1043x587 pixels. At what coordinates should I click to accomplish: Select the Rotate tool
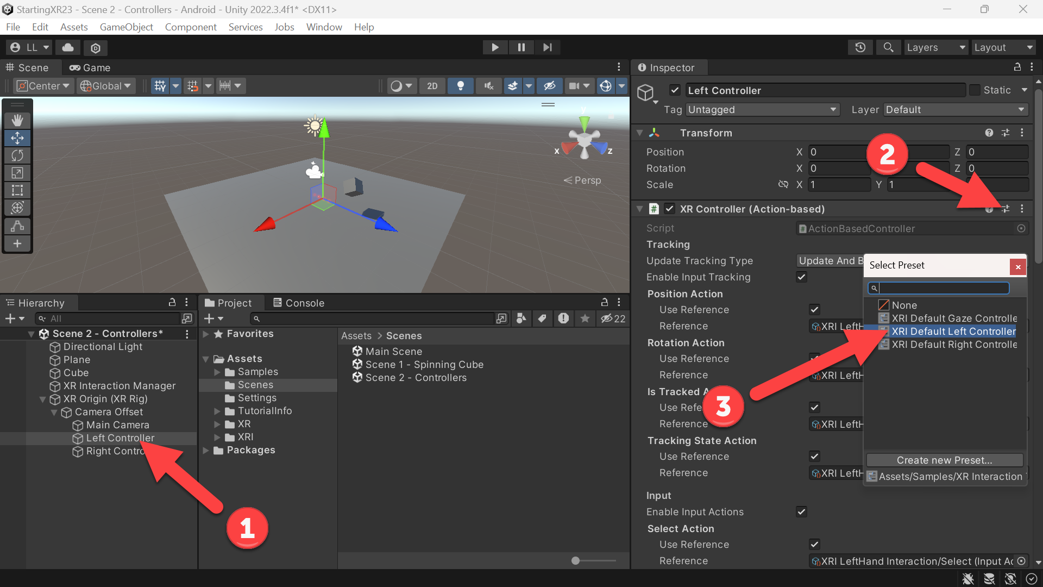tap(17, 155)
